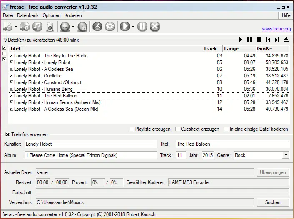Enable the Cuesheet erzeugen checkbox

[177, 129]
